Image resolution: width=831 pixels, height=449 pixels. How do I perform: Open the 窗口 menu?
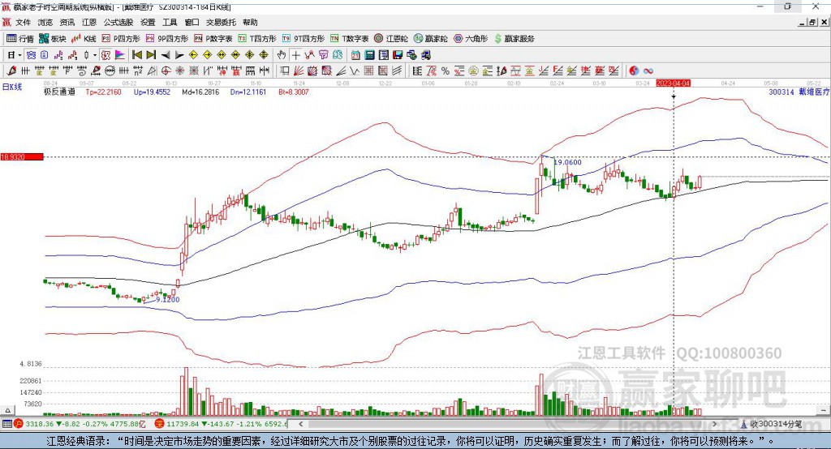tap(192, 22)
